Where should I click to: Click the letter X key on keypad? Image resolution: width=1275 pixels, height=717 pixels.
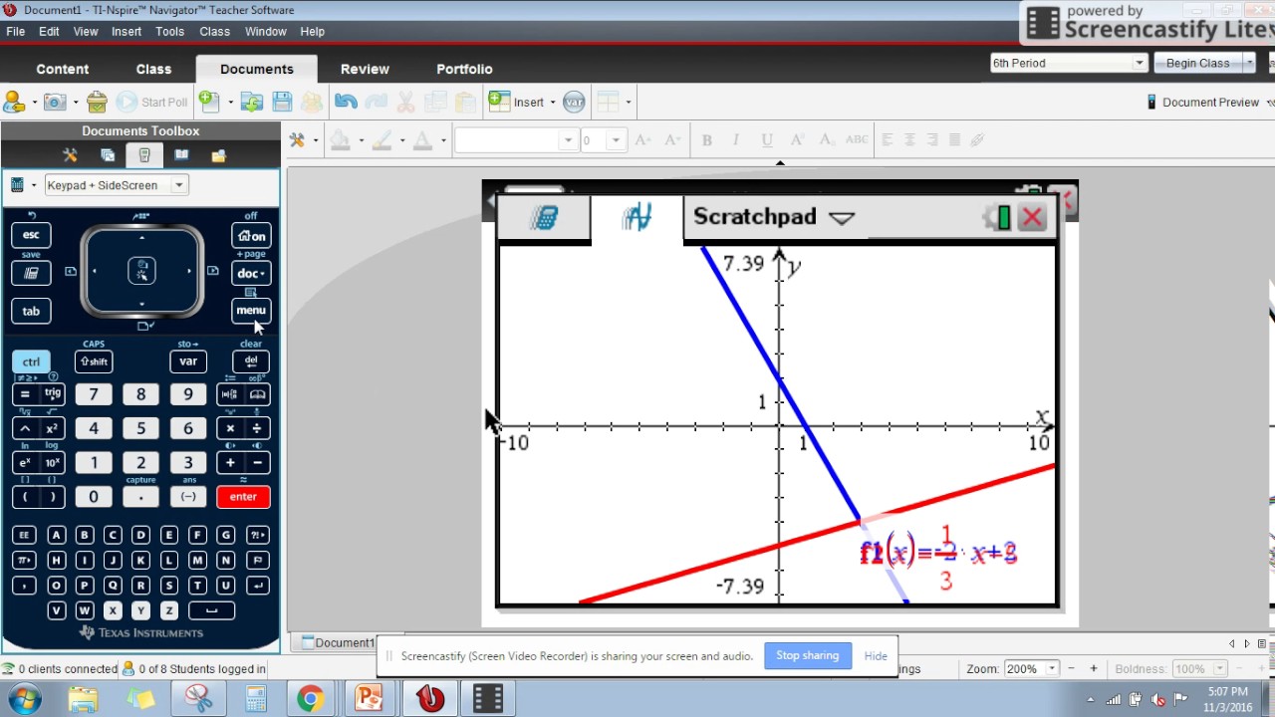tap(113, 610)
